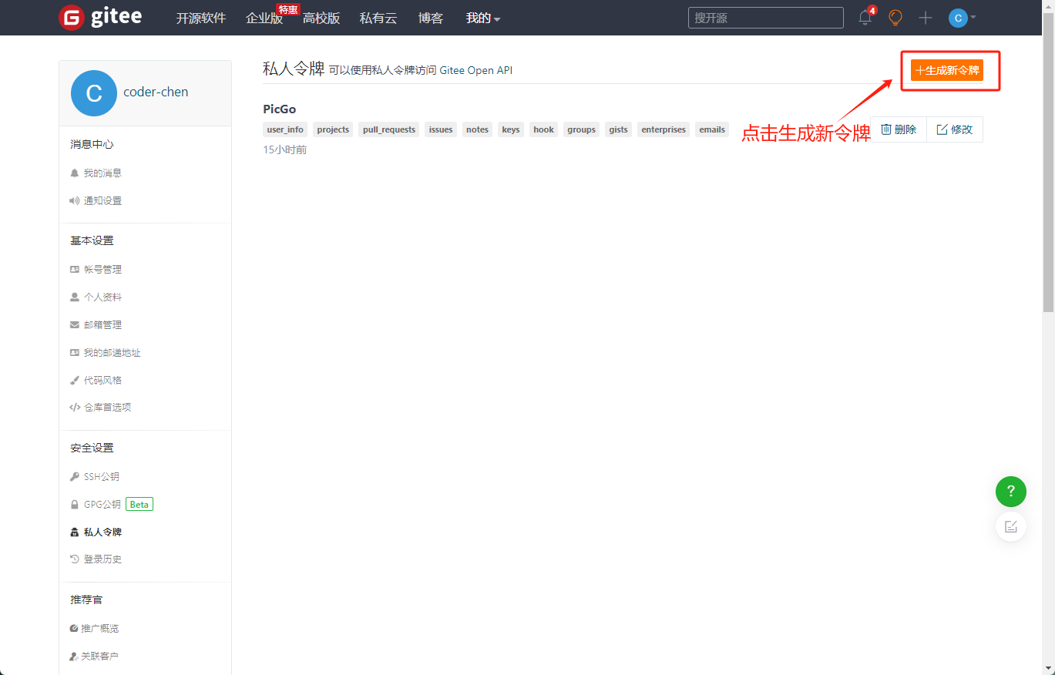
Task: Click the orange lightbulb icon
Action: (x=895, y=18)
